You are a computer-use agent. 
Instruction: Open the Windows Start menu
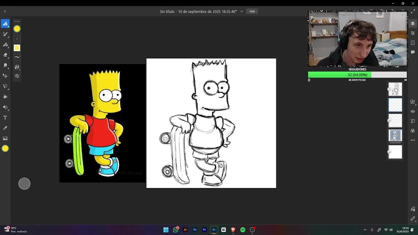pos(166,230)
